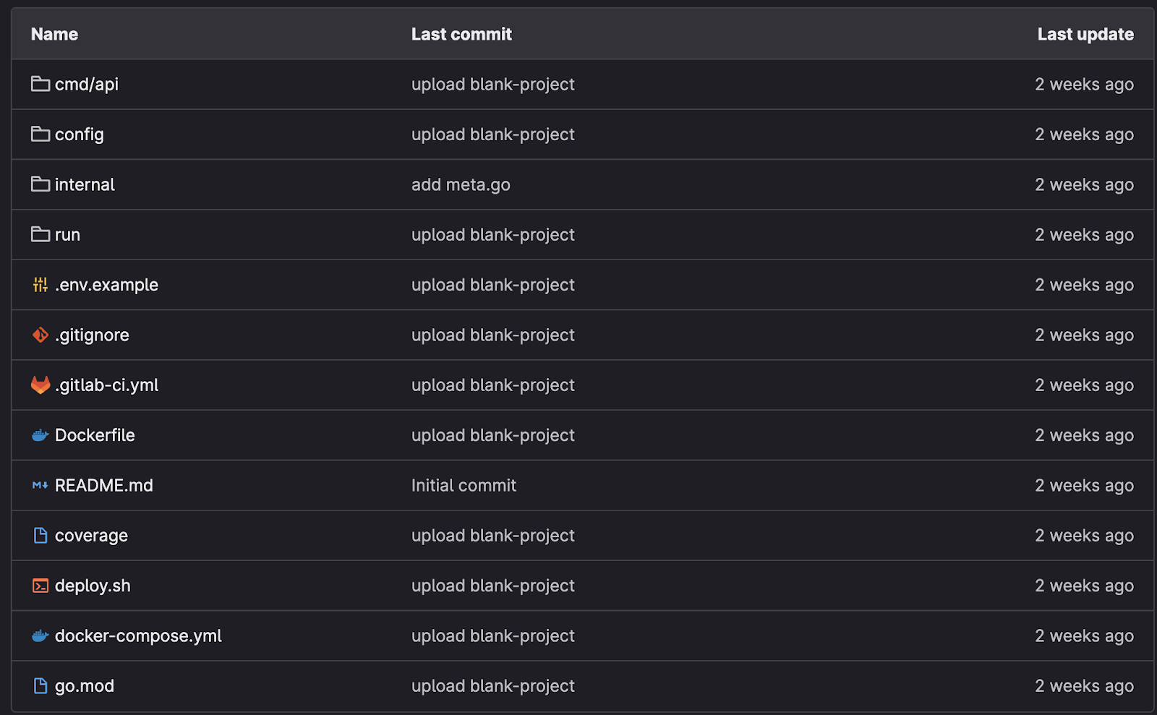This screenshot has width=1157, height=715.
Task: Open the "Initial commit" commit link
Action: [x=464, y=486]
